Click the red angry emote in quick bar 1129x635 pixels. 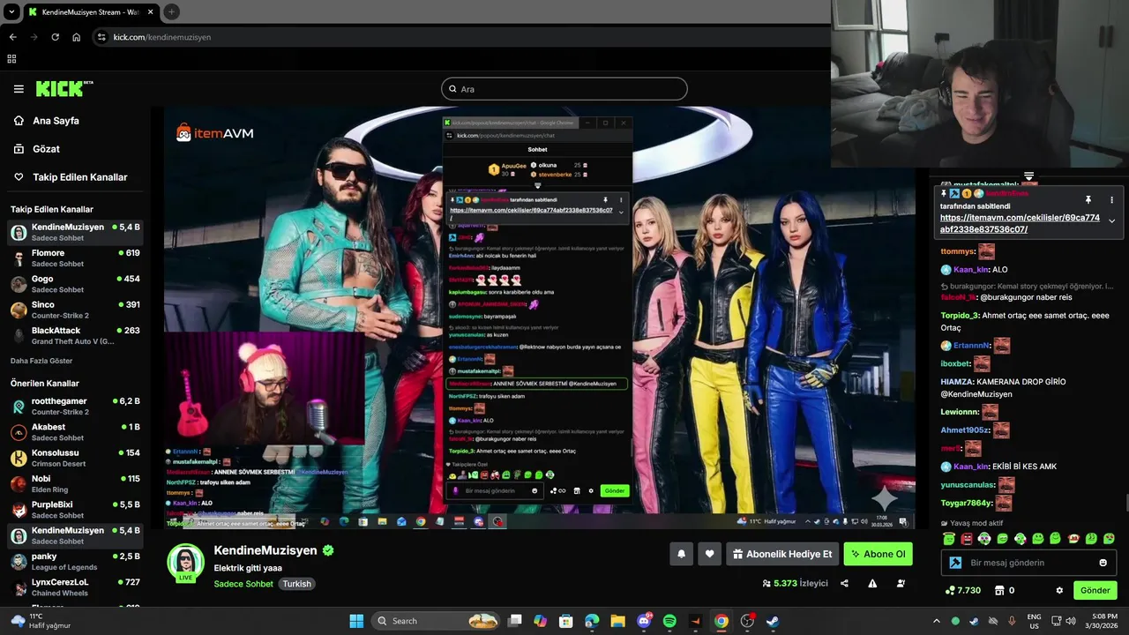967,538
